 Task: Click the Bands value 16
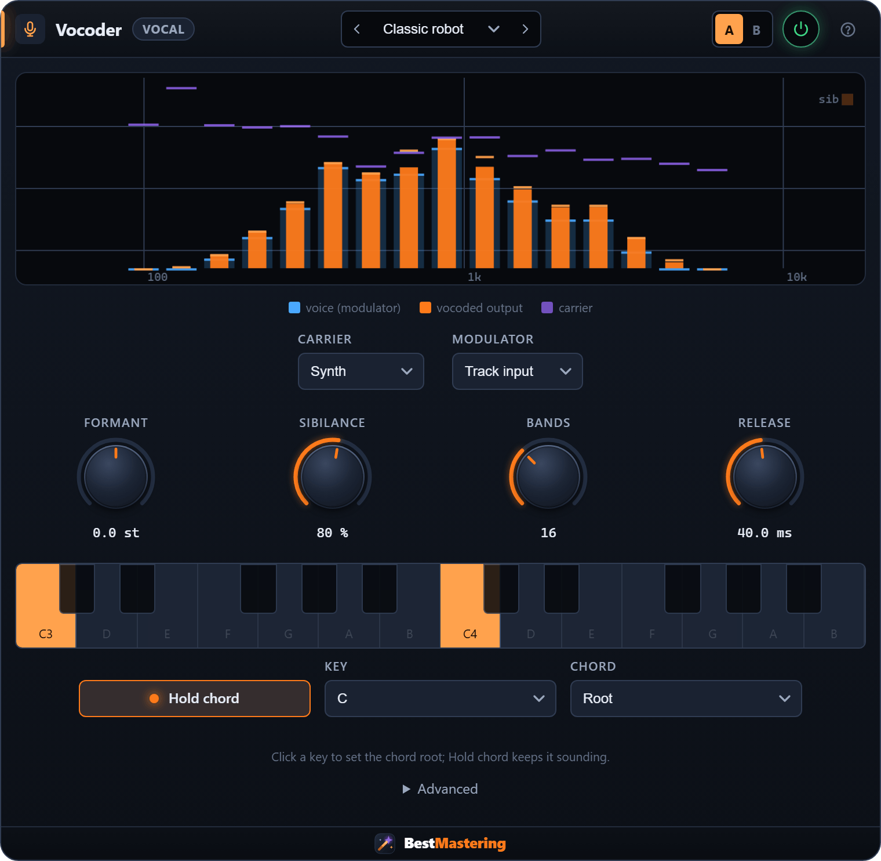point(548,533)
